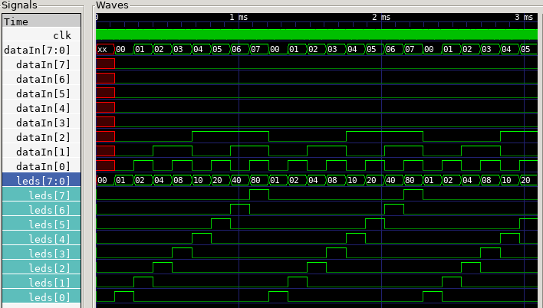Click the 3 ms mark on time ruler
This screenshot has height=308, width=543.
[x=523, y=18]
